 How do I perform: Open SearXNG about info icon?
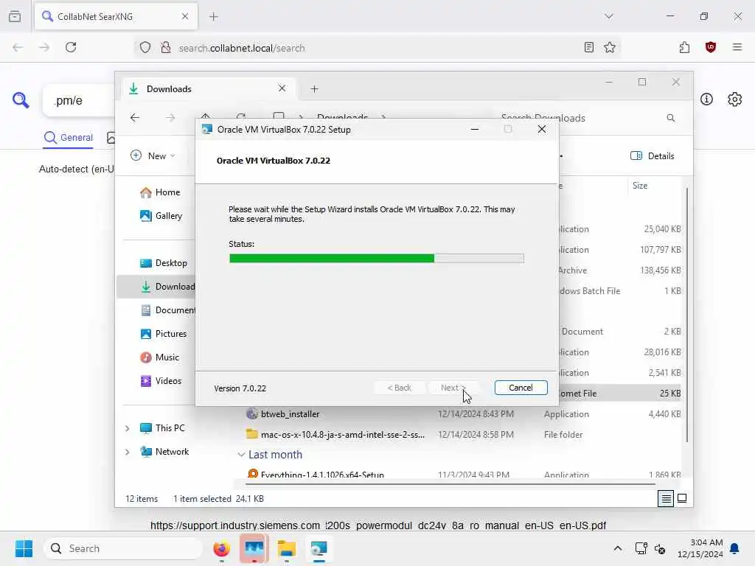706,99
